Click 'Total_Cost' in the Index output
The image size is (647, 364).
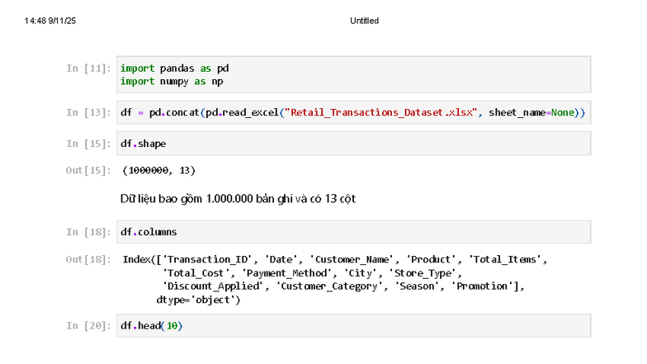click(196, 273)
